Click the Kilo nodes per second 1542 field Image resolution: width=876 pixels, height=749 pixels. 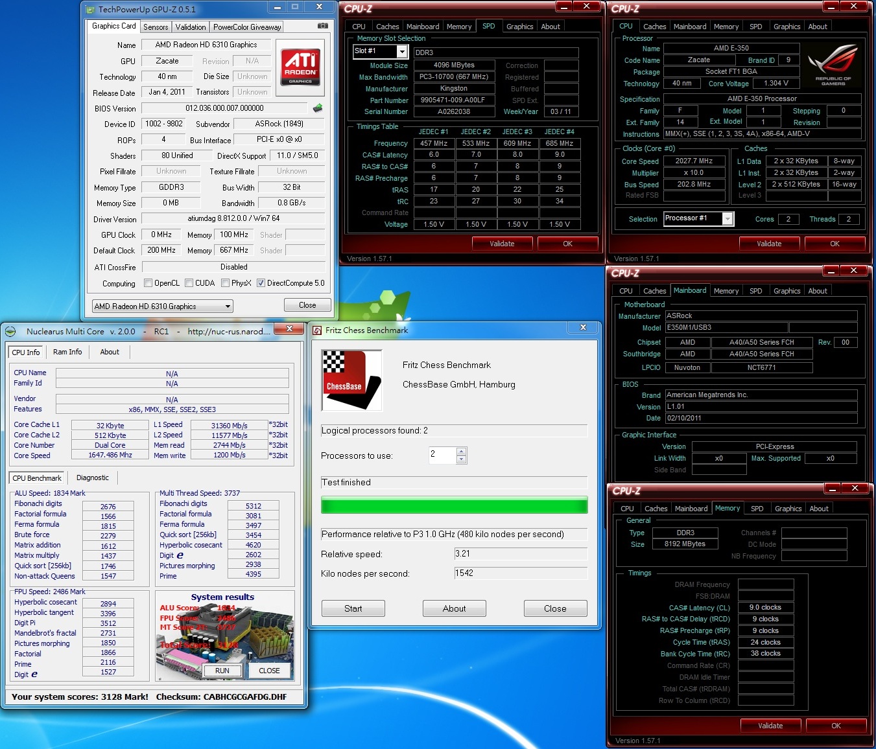point(521,573)
